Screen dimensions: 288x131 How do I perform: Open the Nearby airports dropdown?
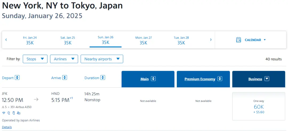click(x=102, y=59)
